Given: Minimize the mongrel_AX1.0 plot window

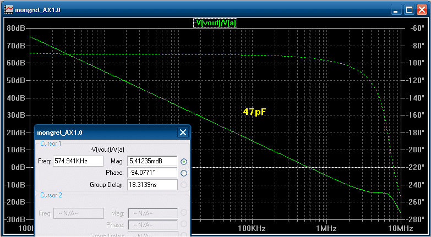Looking at the screenshot, I should [396, 10].
